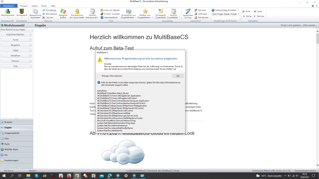Open the Browser navigation pane
This screenshot has height=179, width=319.
pos(17,122)
